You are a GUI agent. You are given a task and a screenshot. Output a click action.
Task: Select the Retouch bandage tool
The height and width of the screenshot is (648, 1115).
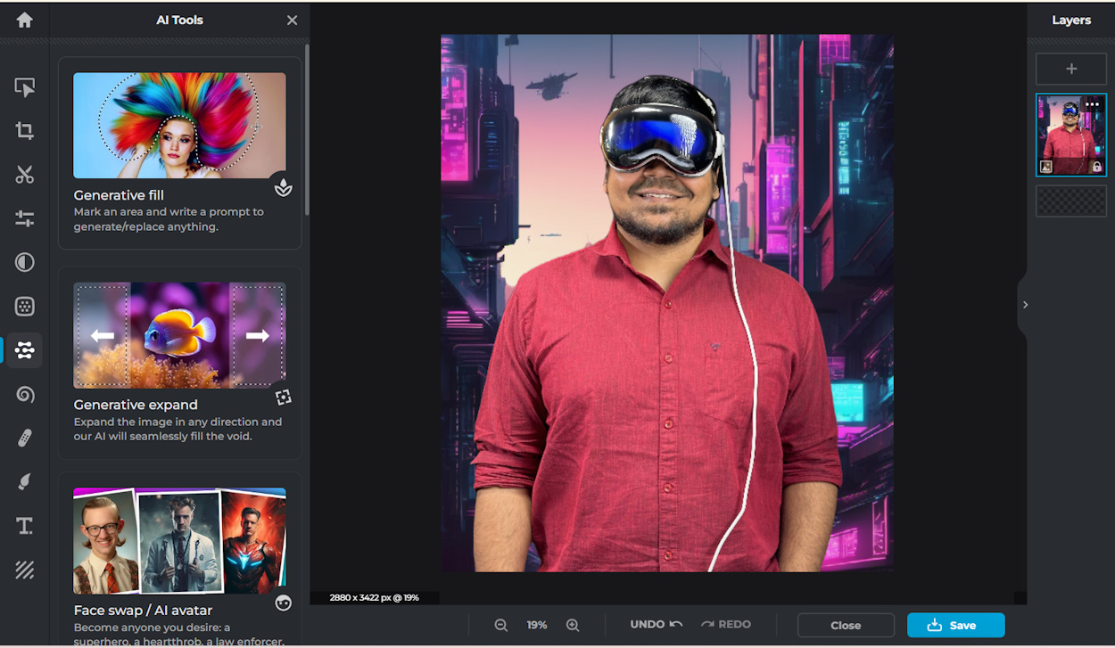24,438
